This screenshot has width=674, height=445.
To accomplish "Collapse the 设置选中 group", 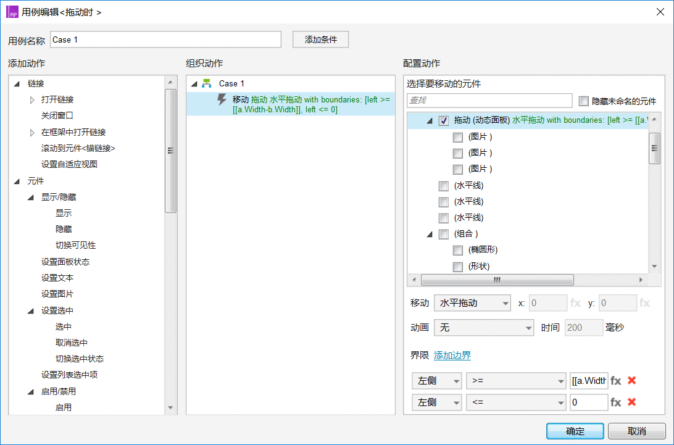I will click(x=30, y=311).
